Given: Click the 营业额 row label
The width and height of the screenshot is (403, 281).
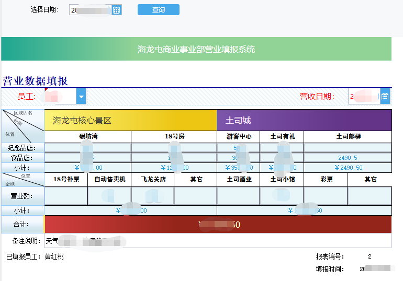Looking at the screenshot, I should point(22,196).
